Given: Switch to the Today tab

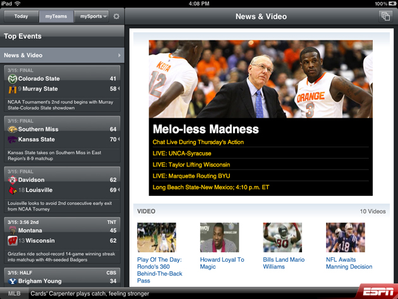Looking at the screenshot, I should [x=21, y=16].
